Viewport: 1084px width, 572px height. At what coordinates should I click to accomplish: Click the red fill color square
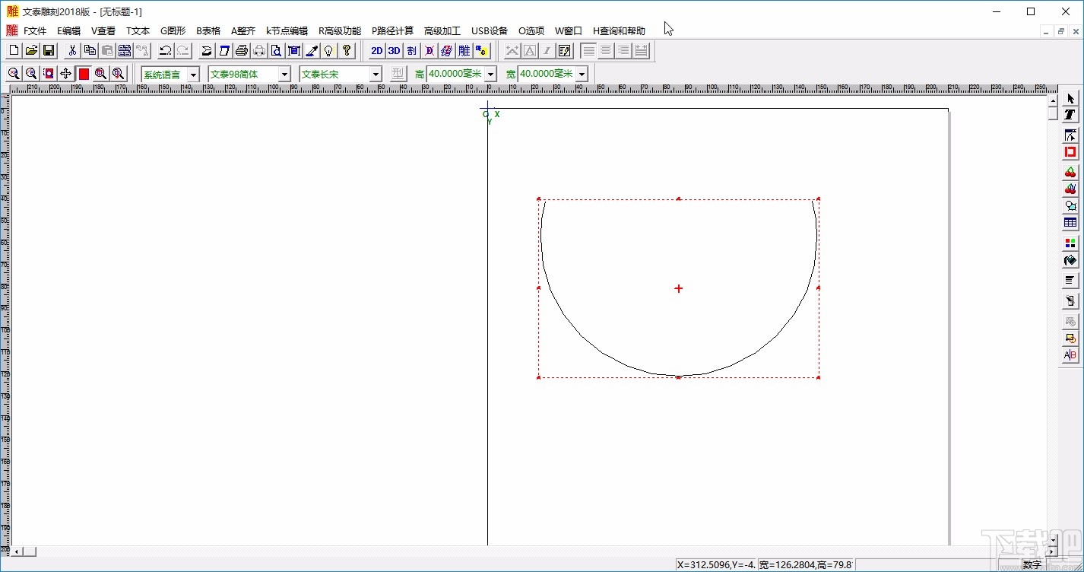click(x=84, y=74)
